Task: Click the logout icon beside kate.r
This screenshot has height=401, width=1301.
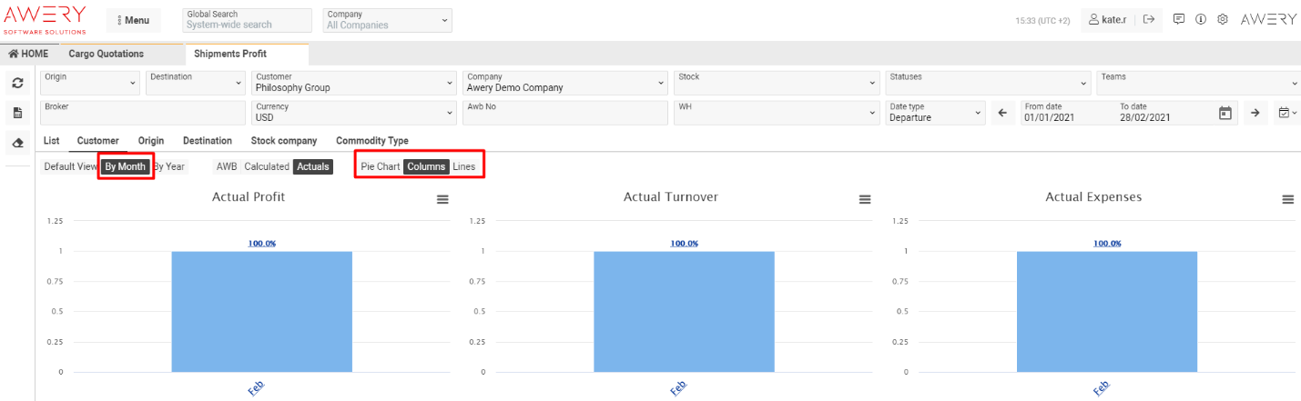Action: click(1149, 19)
